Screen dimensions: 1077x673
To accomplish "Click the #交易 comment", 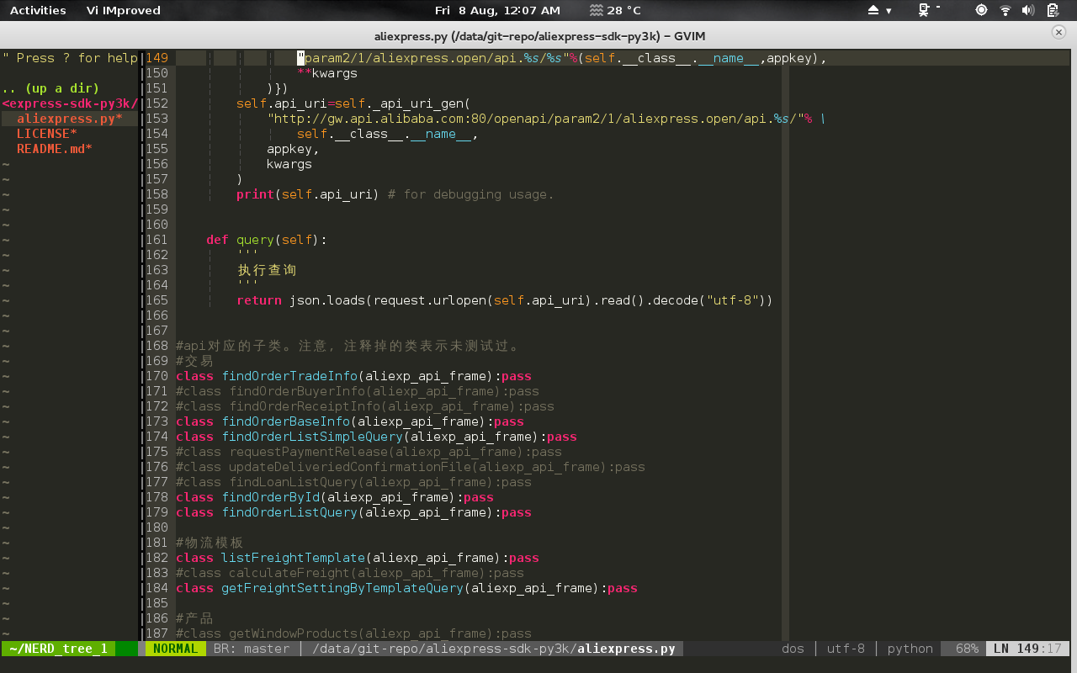I will 194,361.
